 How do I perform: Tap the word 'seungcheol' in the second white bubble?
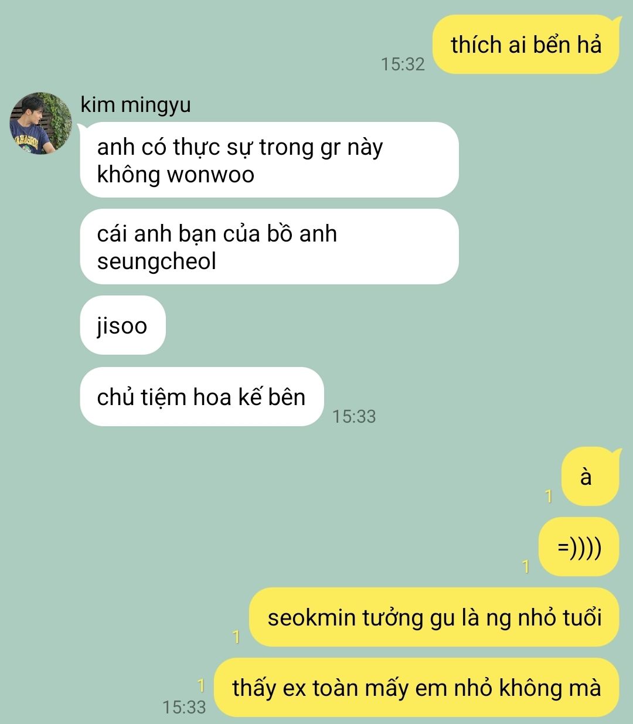point(157,261)
